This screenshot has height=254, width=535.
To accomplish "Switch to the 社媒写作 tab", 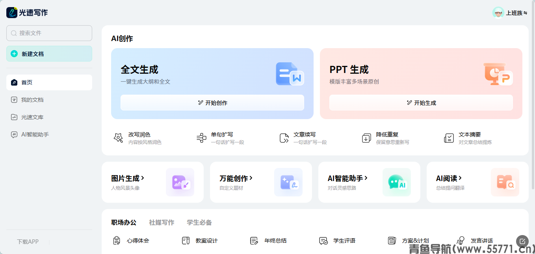I will (162, 222).
